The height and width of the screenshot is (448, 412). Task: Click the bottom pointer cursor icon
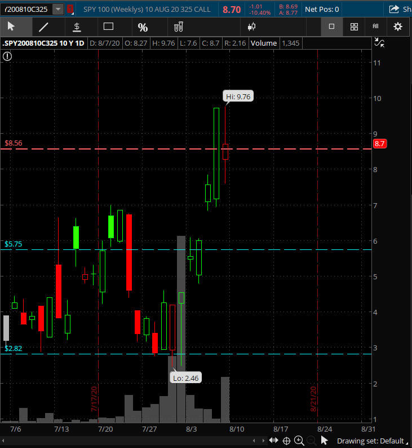click(325, 440)
